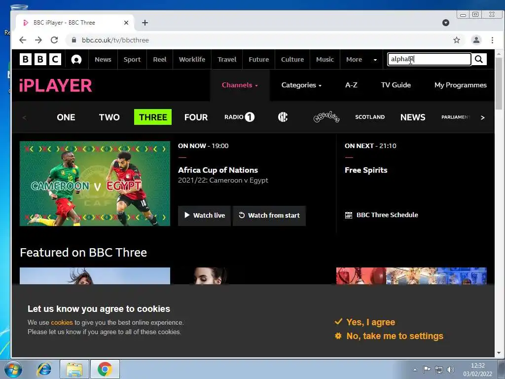Open the TV Guide
Image resolution: width=505 pixels, height=379 pixels.
396,85
